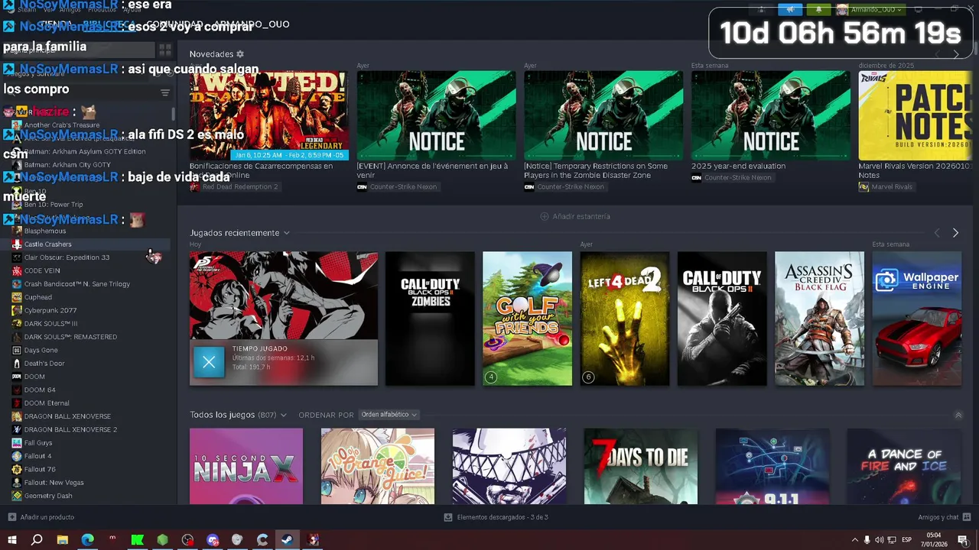Image resolution: width=979 pixels, height=550 pixels.
Task: Open Elementos descargados status
Action: (503, 517)
